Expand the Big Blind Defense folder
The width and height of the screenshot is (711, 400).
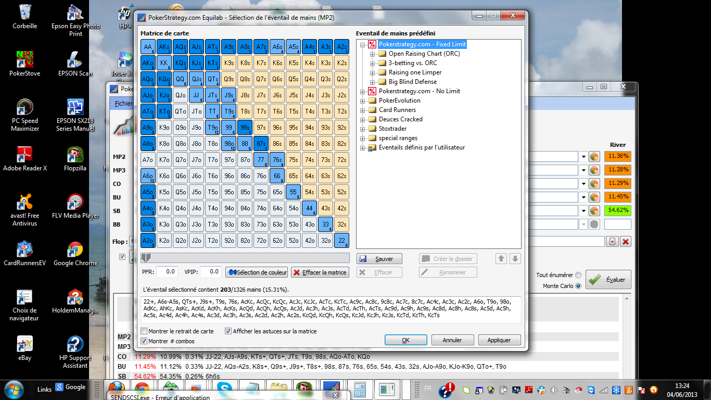click(373, 82)
